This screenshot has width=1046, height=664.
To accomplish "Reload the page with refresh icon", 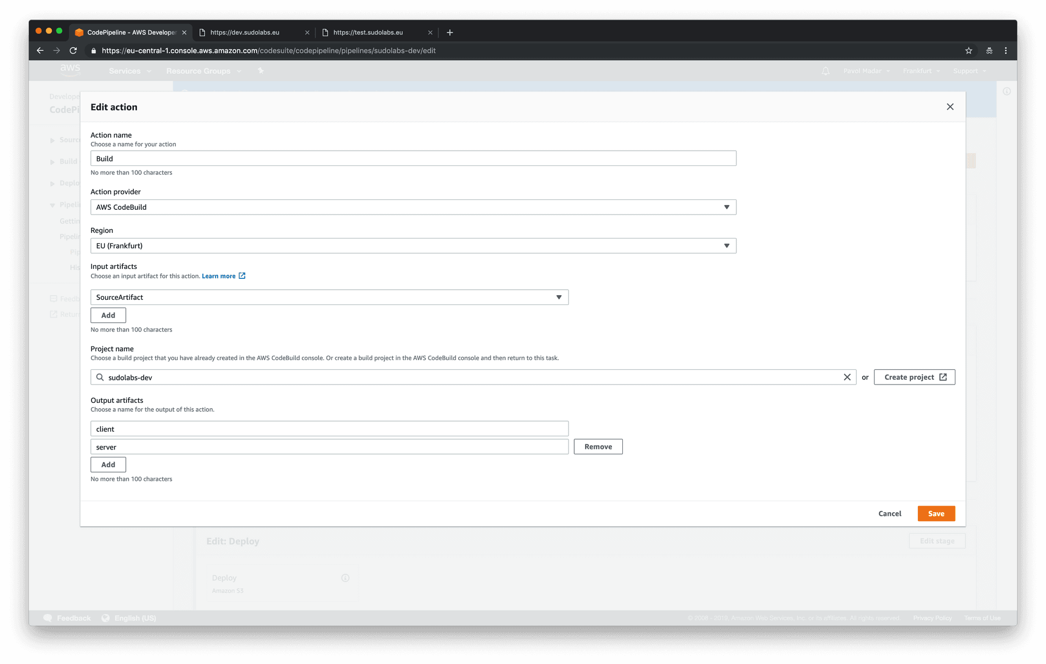I will 73,51.
